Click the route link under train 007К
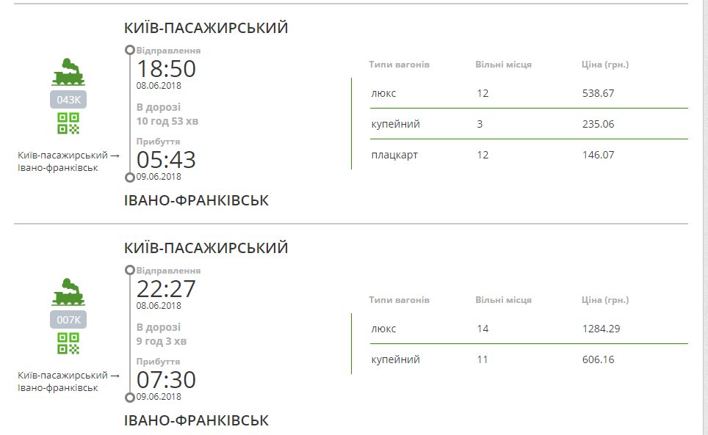This screenshot has width=708, height=435. point(68,381)
